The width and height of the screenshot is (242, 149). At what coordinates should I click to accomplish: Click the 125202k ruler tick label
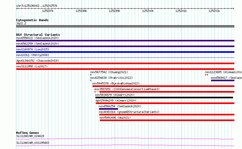click(x=214, y=11)
